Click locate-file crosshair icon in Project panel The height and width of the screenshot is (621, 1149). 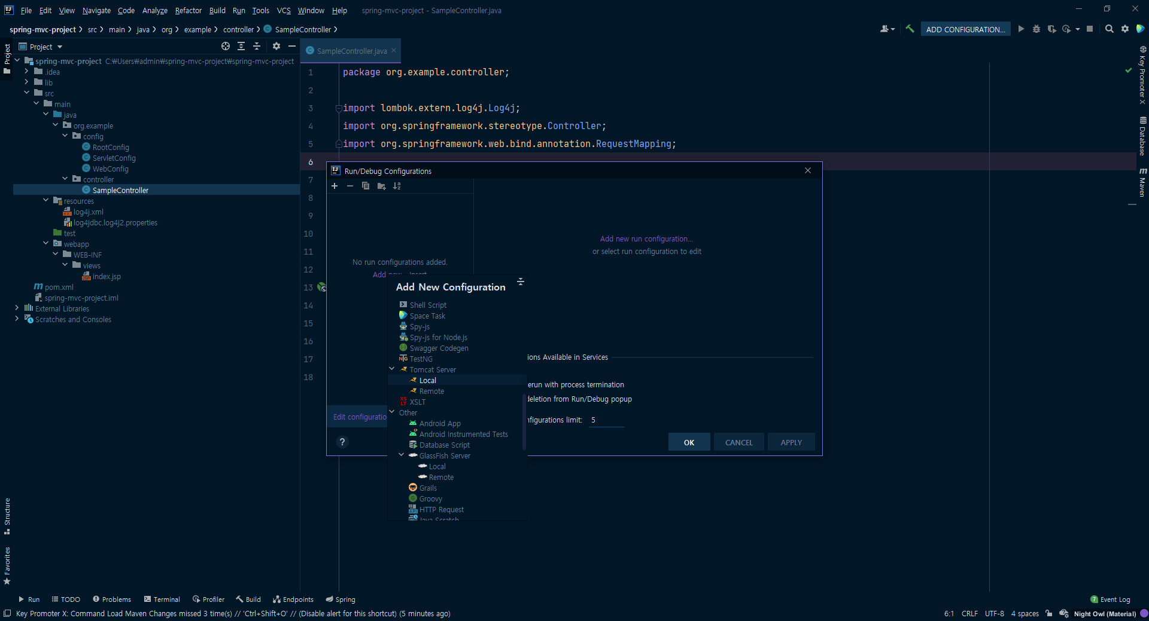226,46
